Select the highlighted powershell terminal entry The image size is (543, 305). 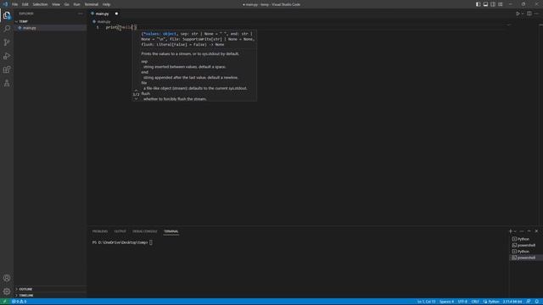coord(526,258)
